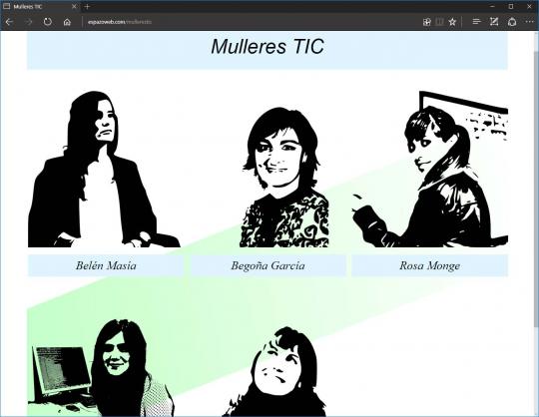Open the Hub panel

pos(476,22)
